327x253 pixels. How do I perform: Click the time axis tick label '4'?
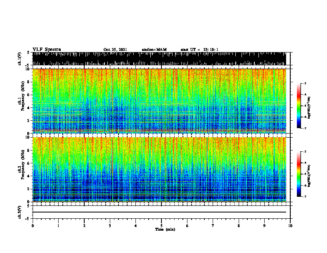136,226
